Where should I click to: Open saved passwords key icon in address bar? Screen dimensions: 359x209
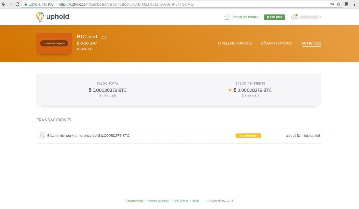pos(332,4)
